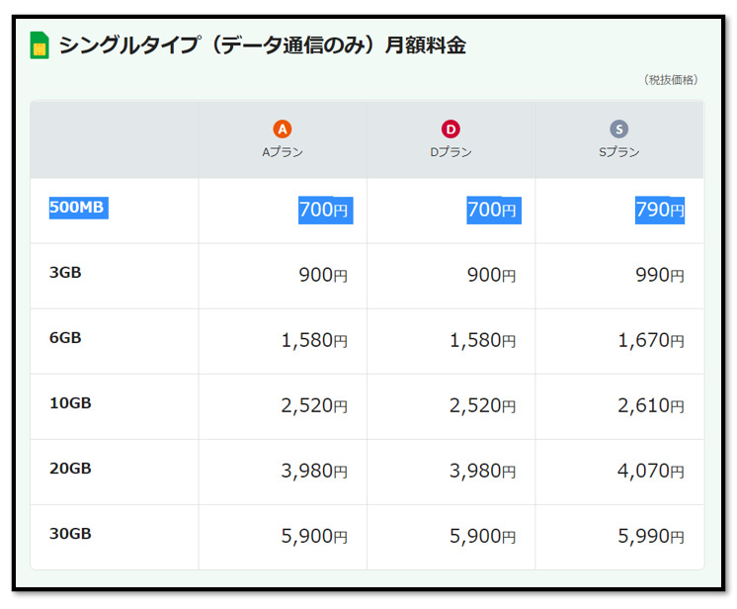Click the Aプラン column header label
The height and width of the screenshot is (609, 737).
pos(283,152)
